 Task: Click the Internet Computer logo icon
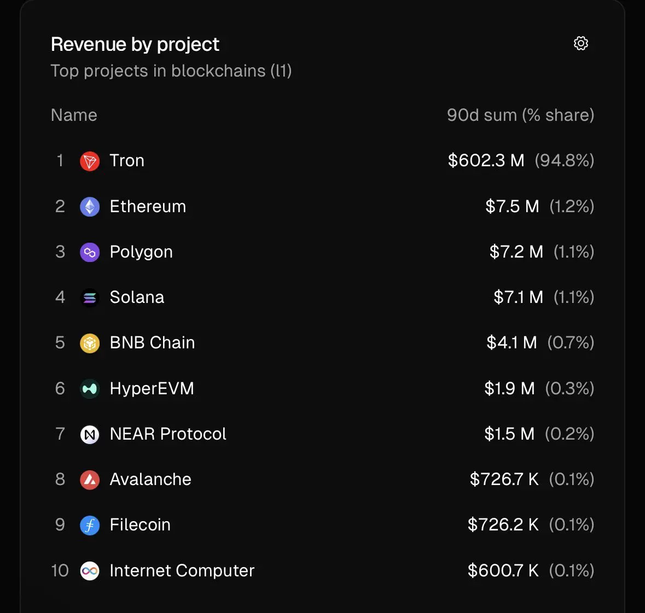[x=90, y=571]
